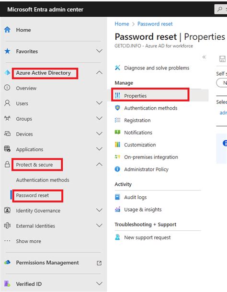The width and height of the screenshot is (227, 292).
Task: Click the Password reset breadcrumb link
Action: 155,24
